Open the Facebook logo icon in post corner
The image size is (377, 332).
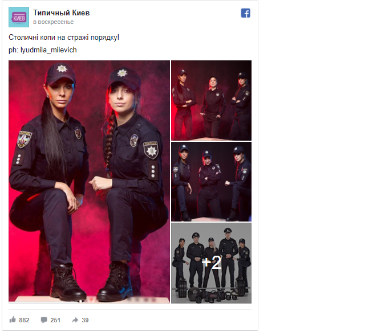click(245, 13)
